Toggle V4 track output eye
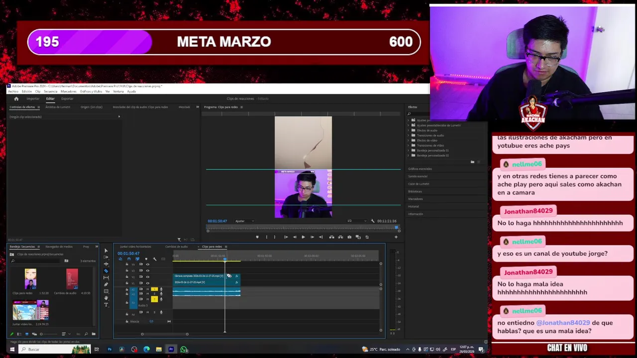637x358 pixels. (148, 265)
